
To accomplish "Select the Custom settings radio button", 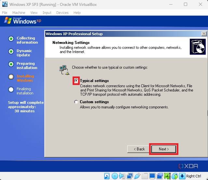I will 76,102.
